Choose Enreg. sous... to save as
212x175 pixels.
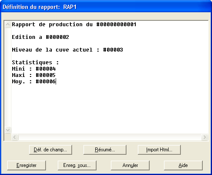pos(77,165)
